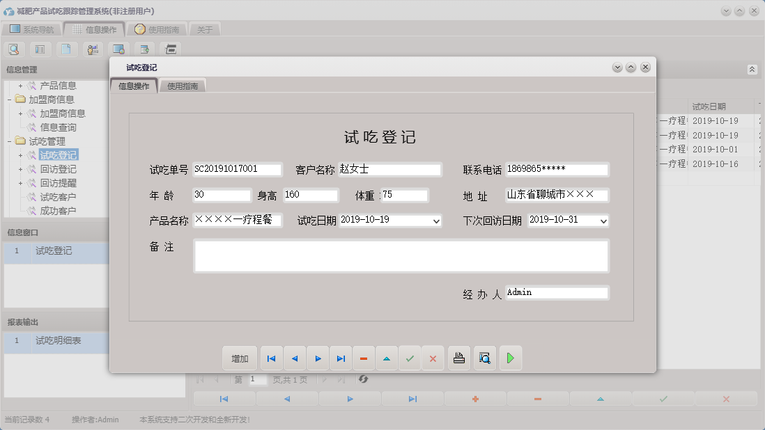Click inside the 备注 remarks field
Viewport: 765px width, 430px height.
(x=401, y=256)
